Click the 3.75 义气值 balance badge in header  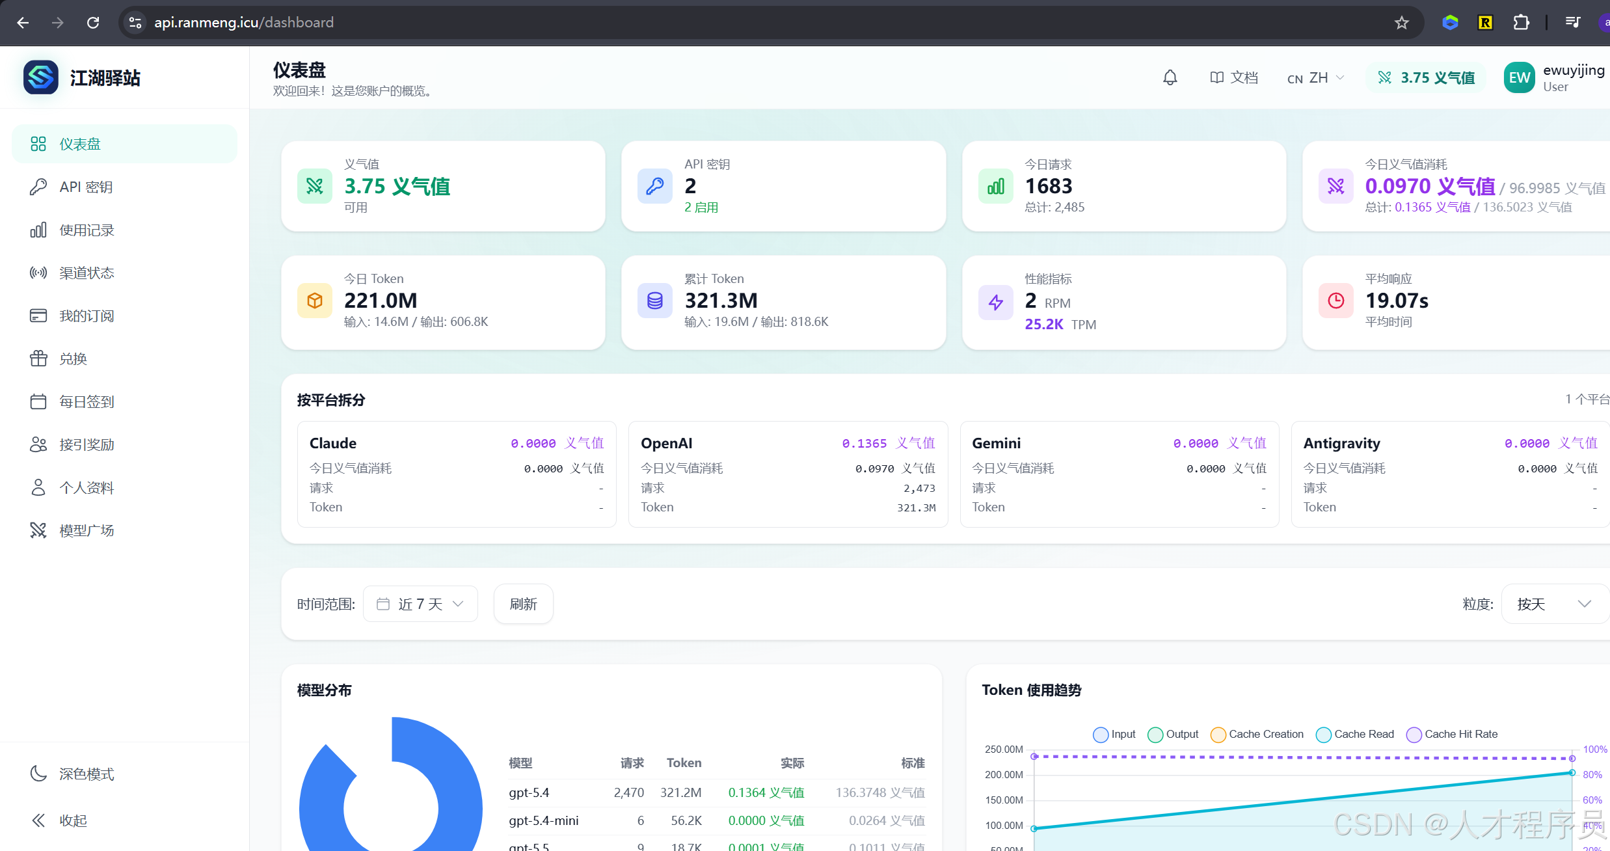[1427, 78]
